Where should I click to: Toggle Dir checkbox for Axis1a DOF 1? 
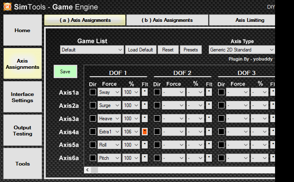tap(93, 92)
